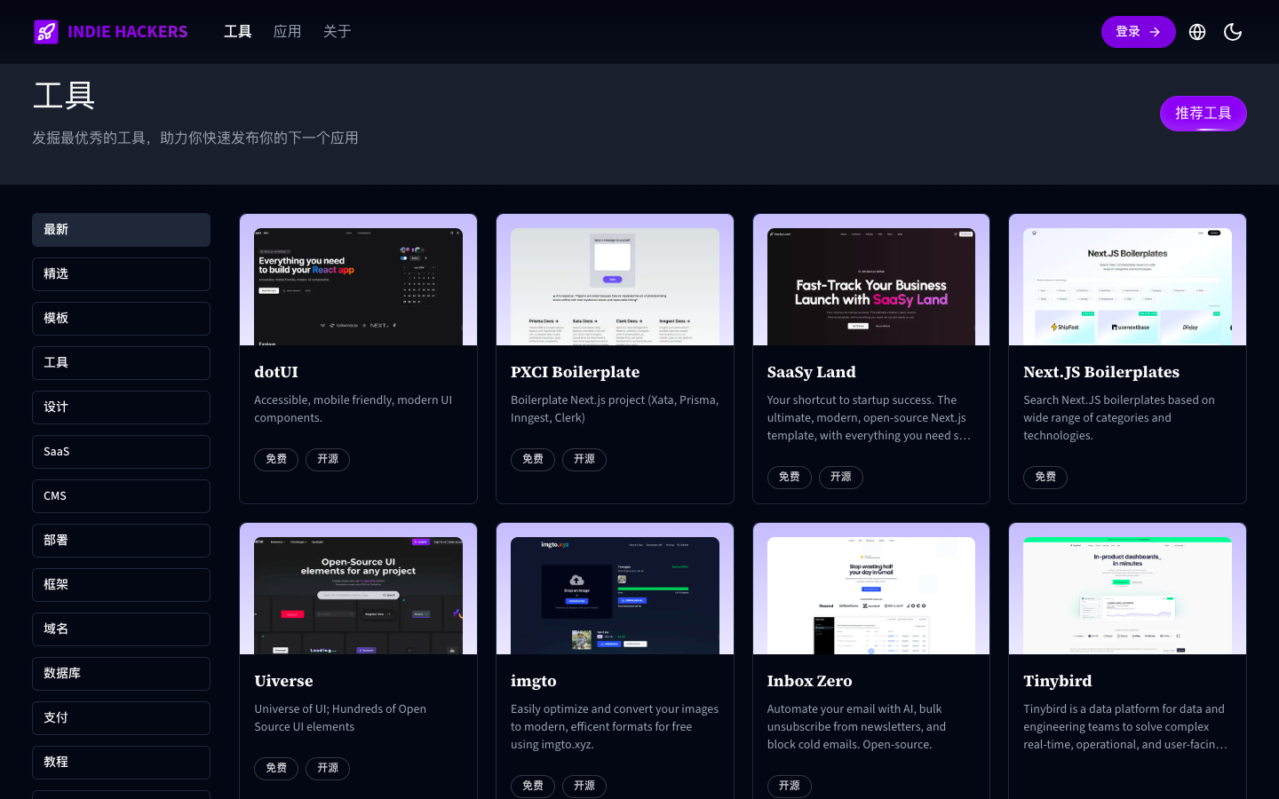Open the language globe icon
The height and width of the screenshot is (799, 1279).
click(1197, 31)
